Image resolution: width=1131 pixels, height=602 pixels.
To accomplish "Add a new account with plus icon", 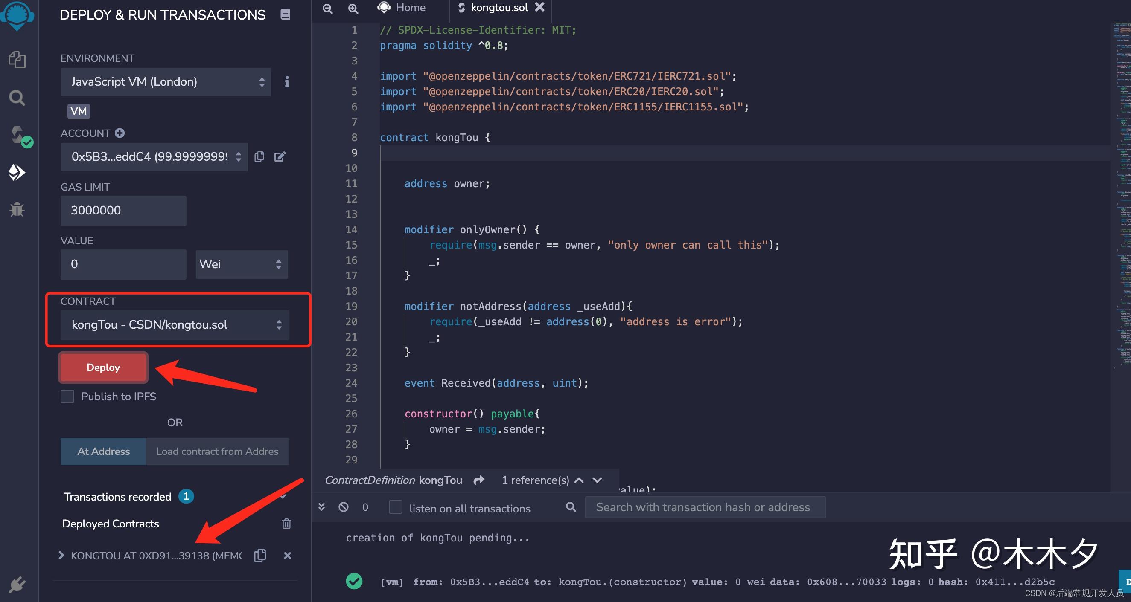I will (120, 133).
